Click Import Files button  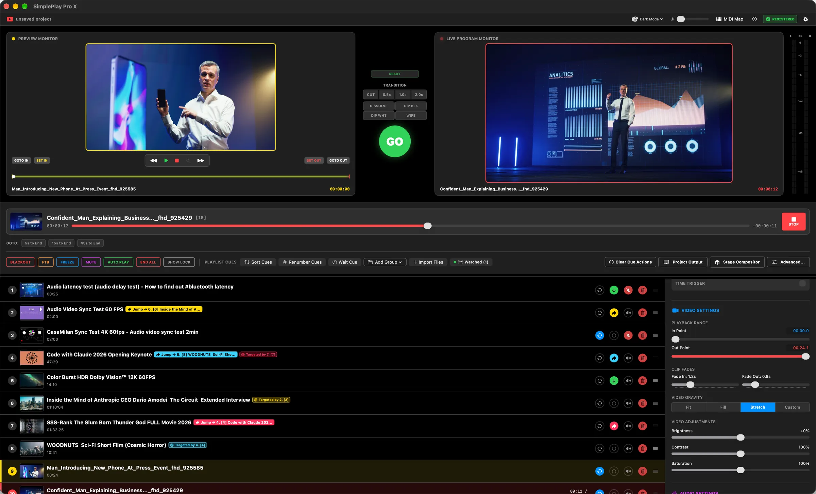pos(428,262)
